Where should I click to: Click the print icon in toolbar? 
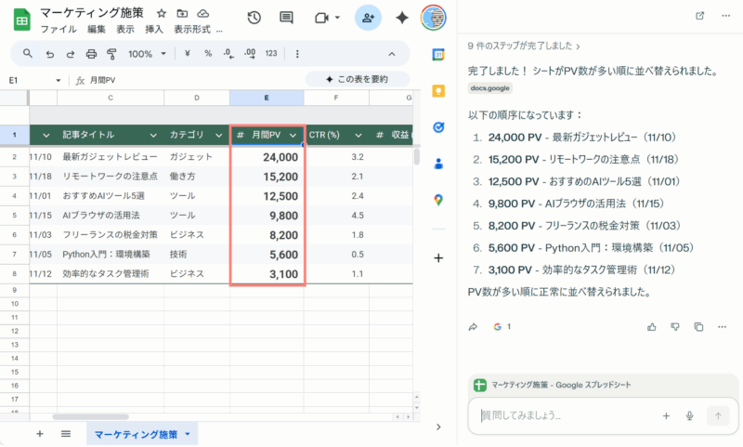[x=91, y=54]
